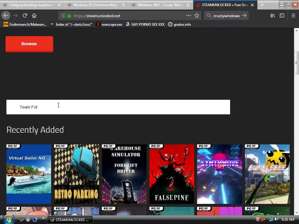Switch to Windows 10 Christmas Magic tab
This screenshot has height=224, width=299.
(x=96, y=5)
